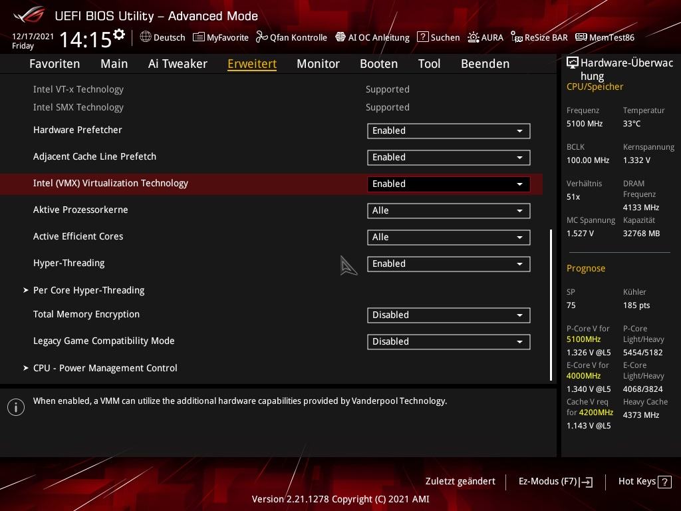Open the Qfan Kontrolle fan icon
The height and width of the screenshot is (511, 681).
(x=261, y=37)
